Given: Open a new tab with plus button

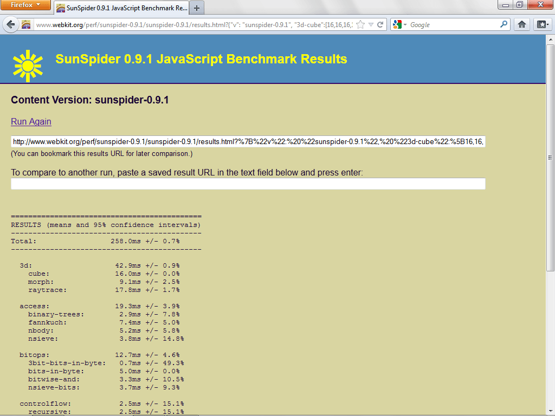Looking at the screenshot, I should pos(197,8).
